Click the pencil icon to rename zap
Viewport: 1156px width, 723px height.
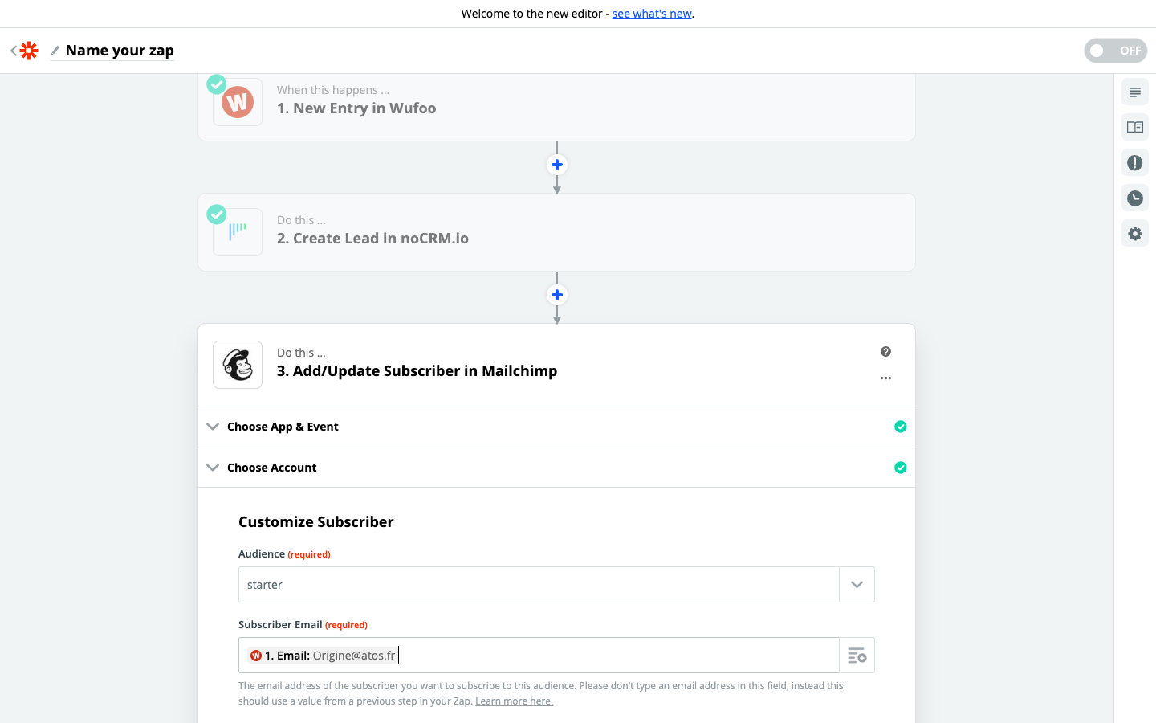pos(55,51)
